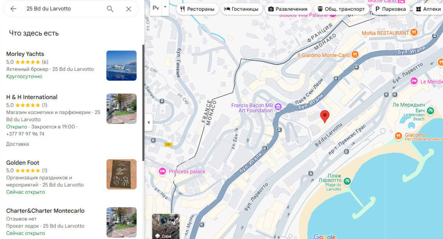Go back using the search bar arrow
The height and width of the screenshot is (239, 443).
pos(13,9)
